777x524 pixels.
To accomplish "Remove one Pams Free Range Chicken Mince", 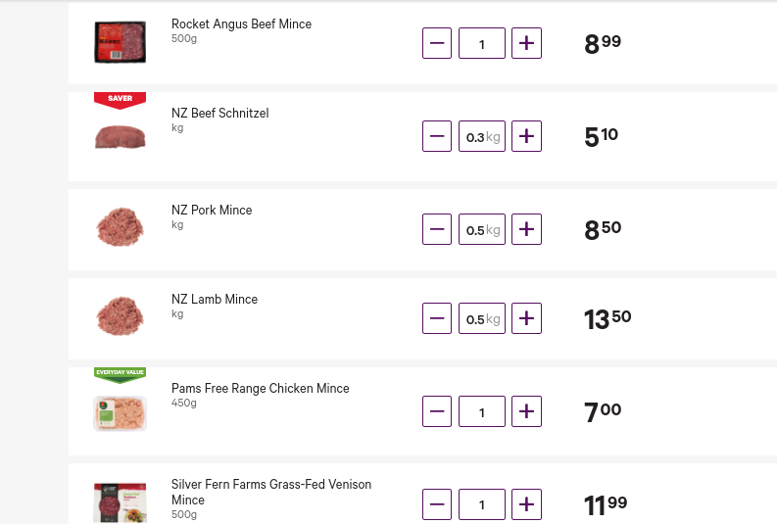I will pos(437,411).
